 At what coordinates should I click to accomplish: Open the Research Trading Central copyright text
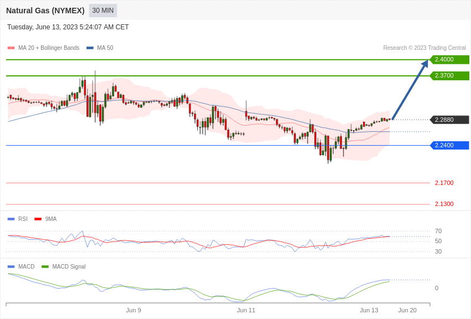click(424, 48)
